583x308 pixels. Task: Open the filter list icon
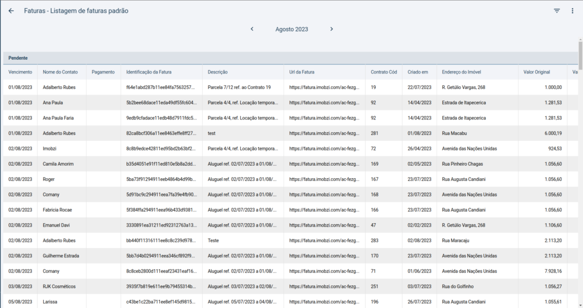coord(557,11)
